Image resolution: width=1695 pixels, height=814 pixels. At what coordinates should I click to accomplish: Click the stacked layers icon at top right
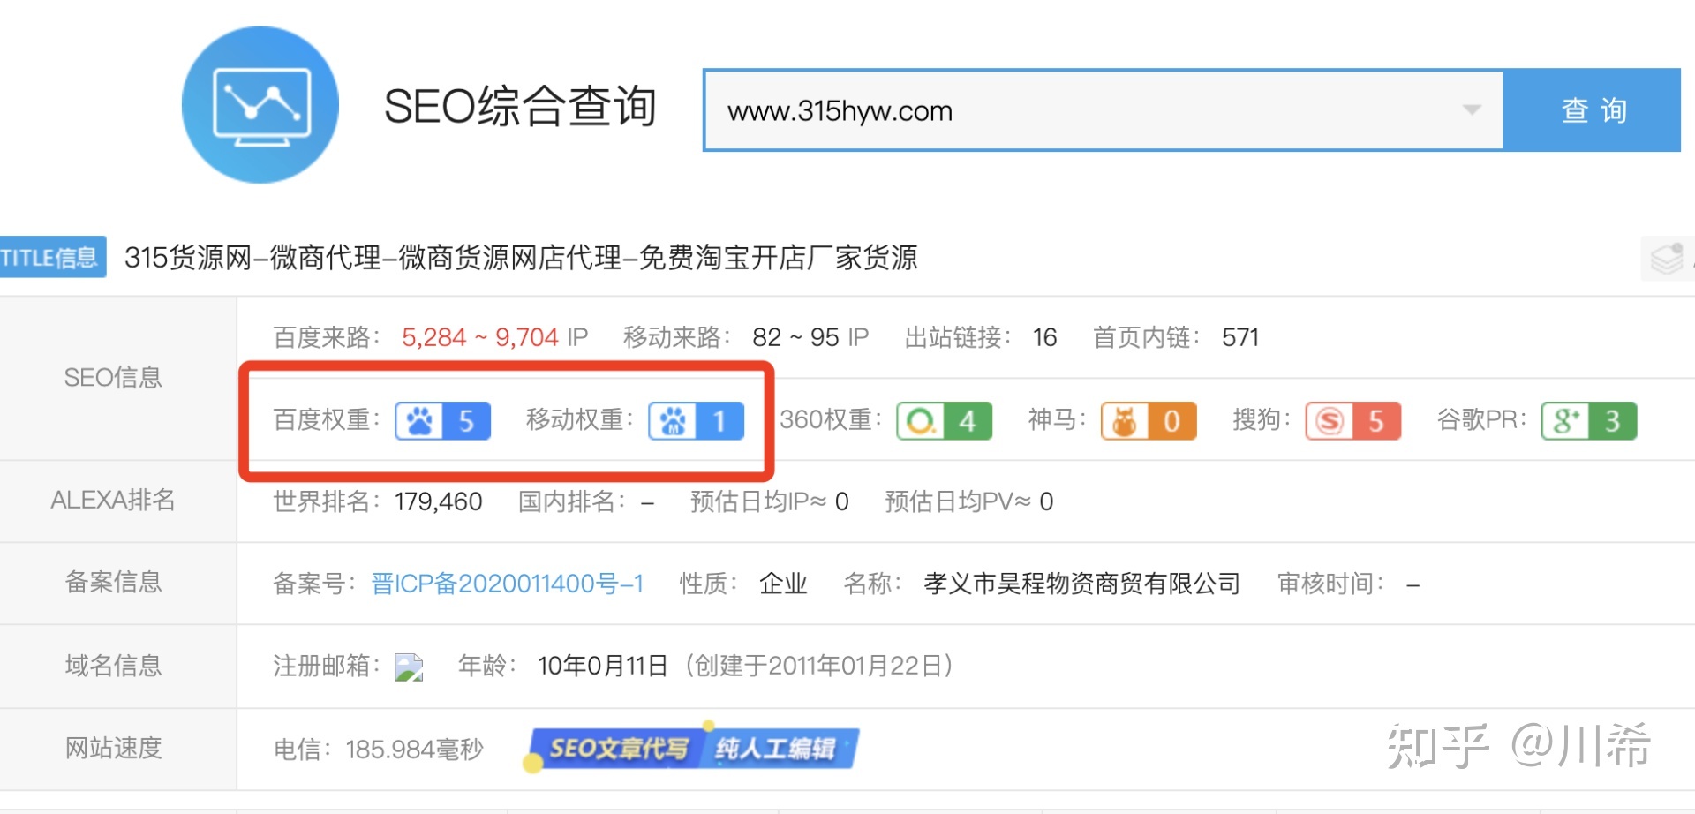pyautogui.click(x=1667, y=257)
